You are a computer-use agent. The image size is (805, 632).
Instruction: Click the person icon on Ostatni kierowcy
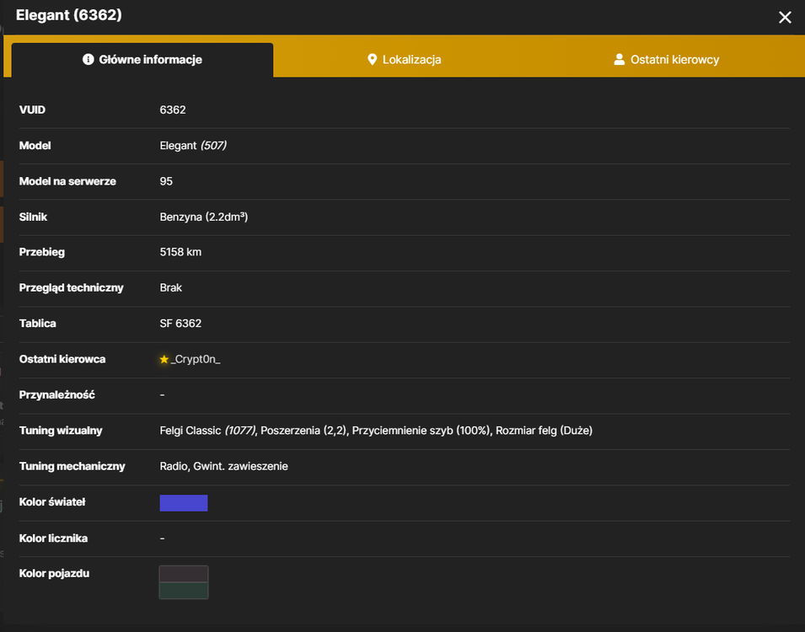pyautogui.click(x=620, y=60)
